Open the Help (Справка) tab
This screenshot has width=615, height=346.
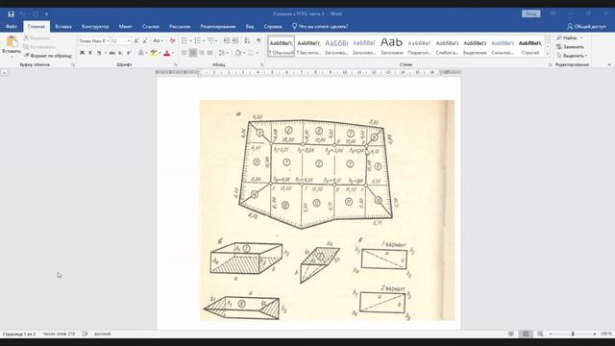(273, 26)
